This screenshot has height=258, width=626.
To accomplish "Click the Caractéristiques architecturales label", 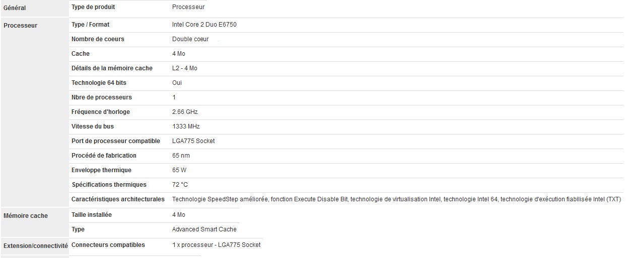I will [118, 199].
